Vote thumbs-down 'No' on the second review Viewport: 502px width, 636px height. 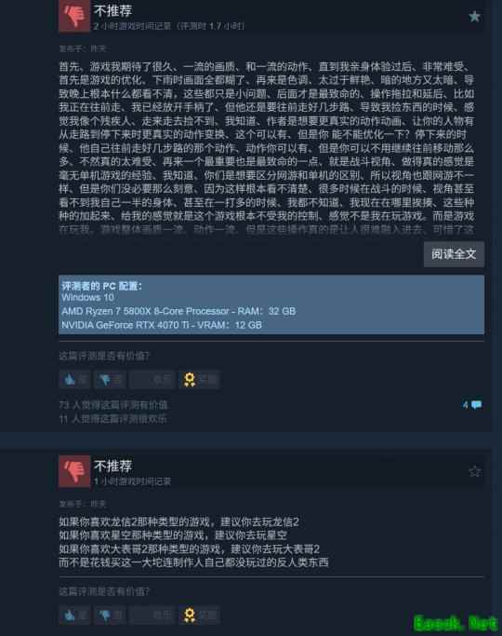pos(110,616)
